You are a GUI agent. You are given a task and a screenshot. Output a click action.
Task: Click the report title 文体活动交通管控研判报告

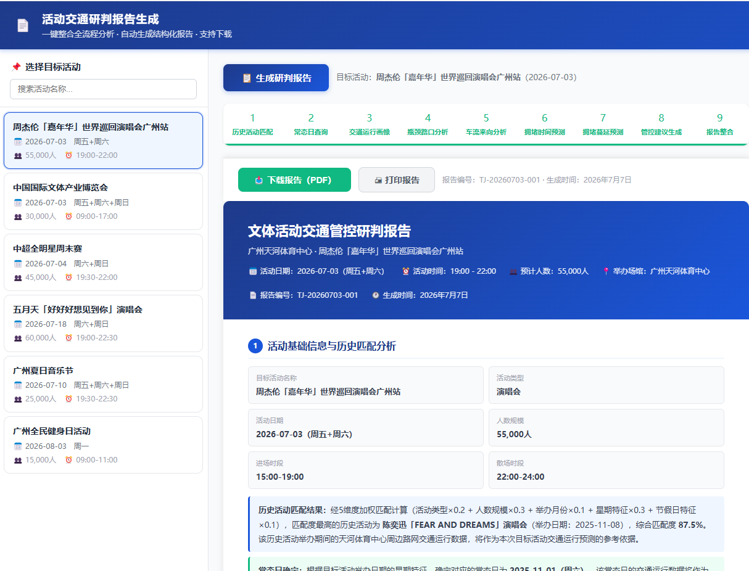(x=329, y=231)
